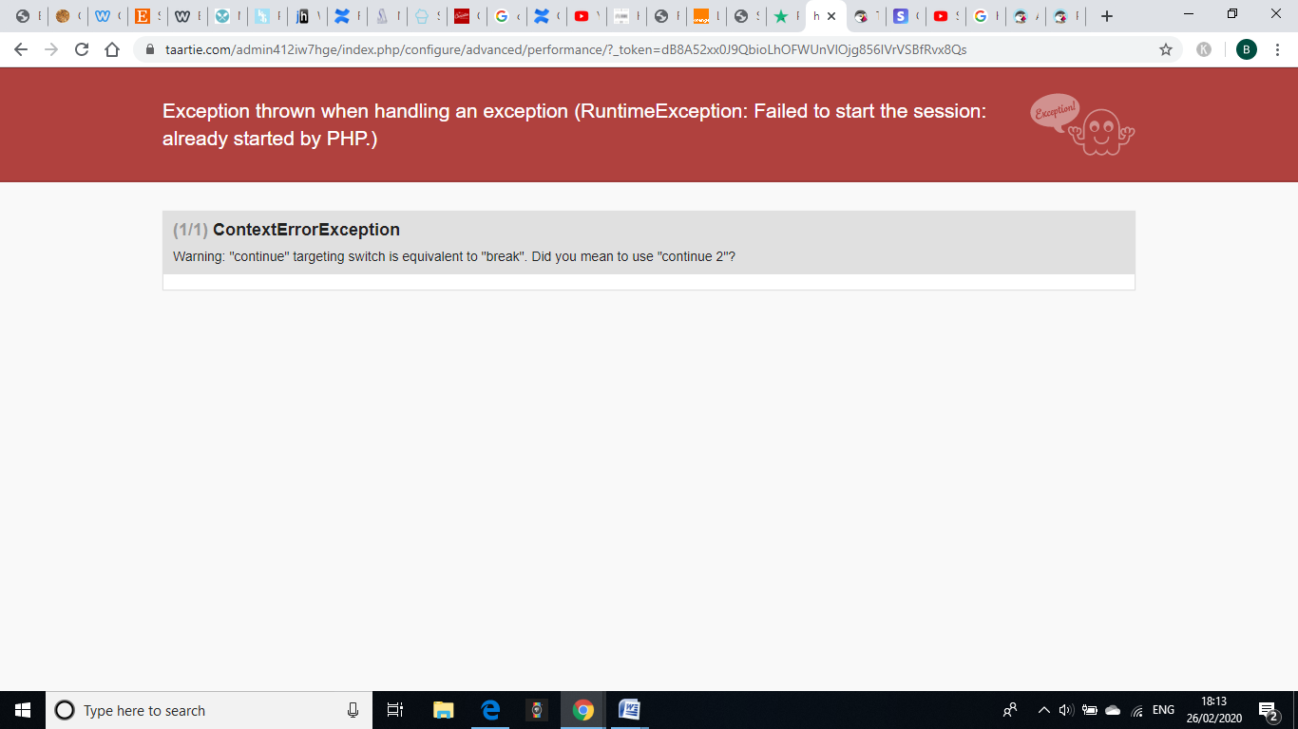The height and width of the screenshot is (729, 1298).
Task: Click the address bar URL
Action: (565, 49)
